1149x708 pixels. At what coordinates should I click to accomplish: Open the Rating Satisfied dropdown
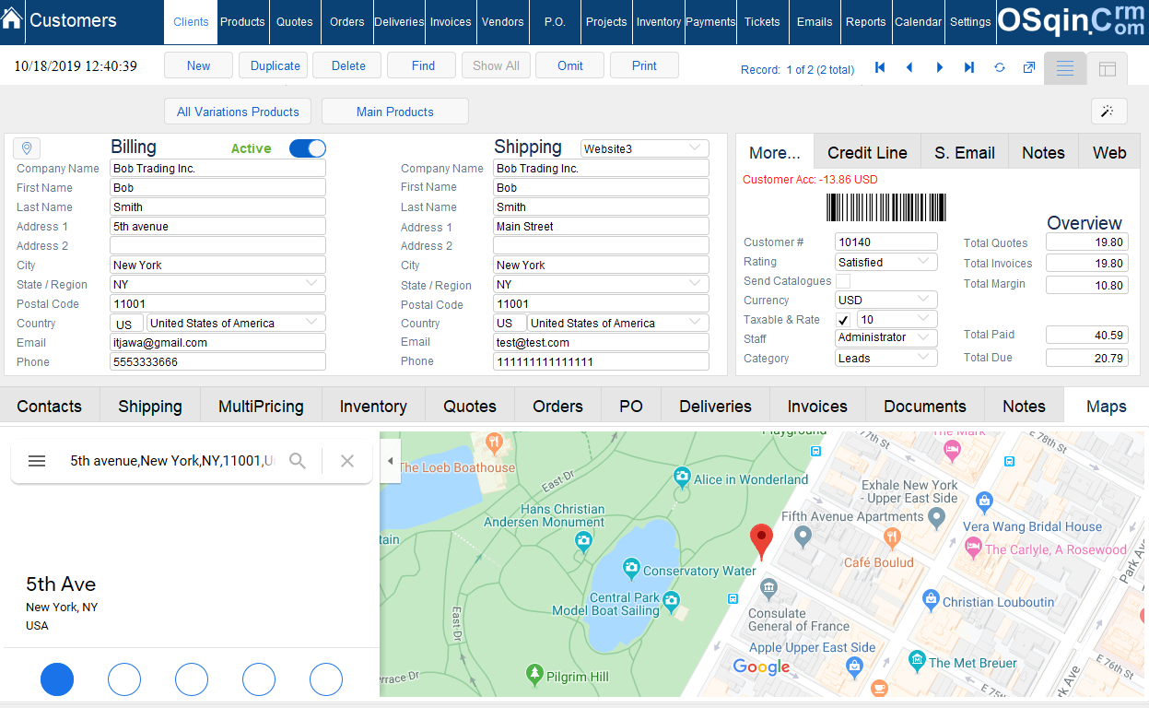[x=886, y=262]
